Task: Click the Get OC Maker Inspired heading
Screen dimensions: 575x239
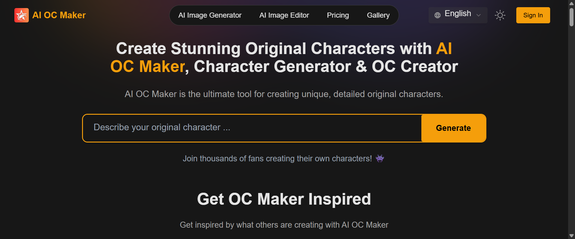Action: 284,198
